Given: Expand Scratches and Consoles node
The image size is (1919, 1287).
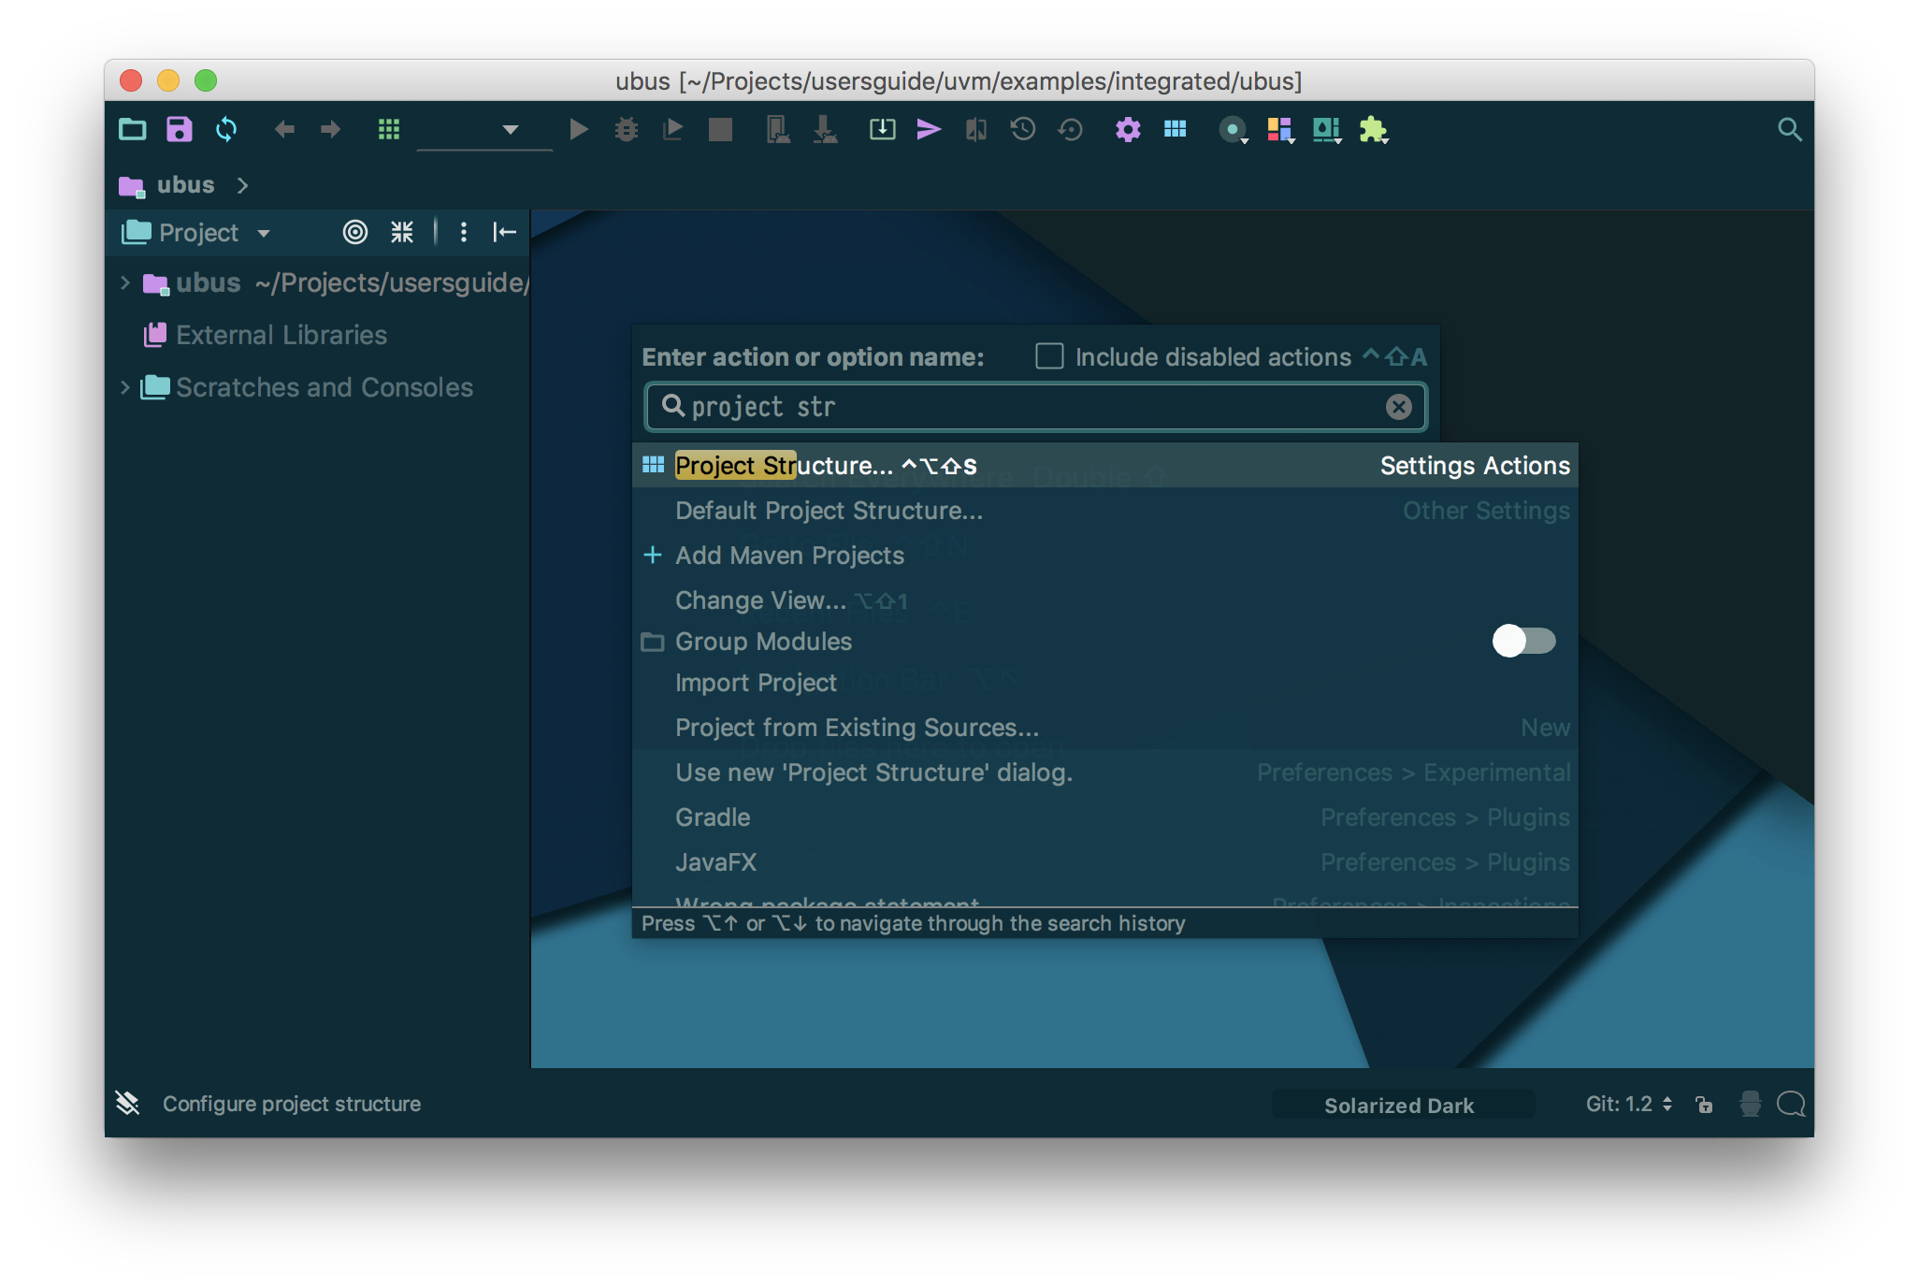Looking at the screenshot, I should (x=125, y=387).
